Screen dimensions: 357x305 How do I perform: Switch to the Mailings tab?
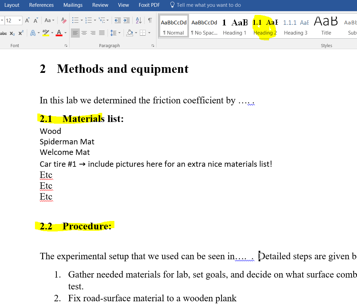point(73,5)
